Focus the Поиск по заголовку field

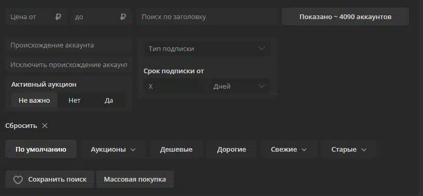[207, 17]
